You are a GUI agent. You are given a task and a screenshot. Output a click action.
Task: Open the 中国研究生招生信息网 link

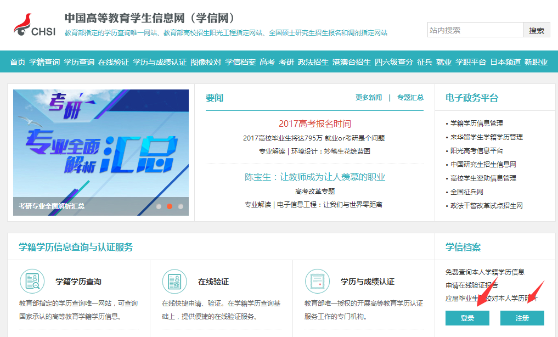pyautogui.click(x=483, y=165)
